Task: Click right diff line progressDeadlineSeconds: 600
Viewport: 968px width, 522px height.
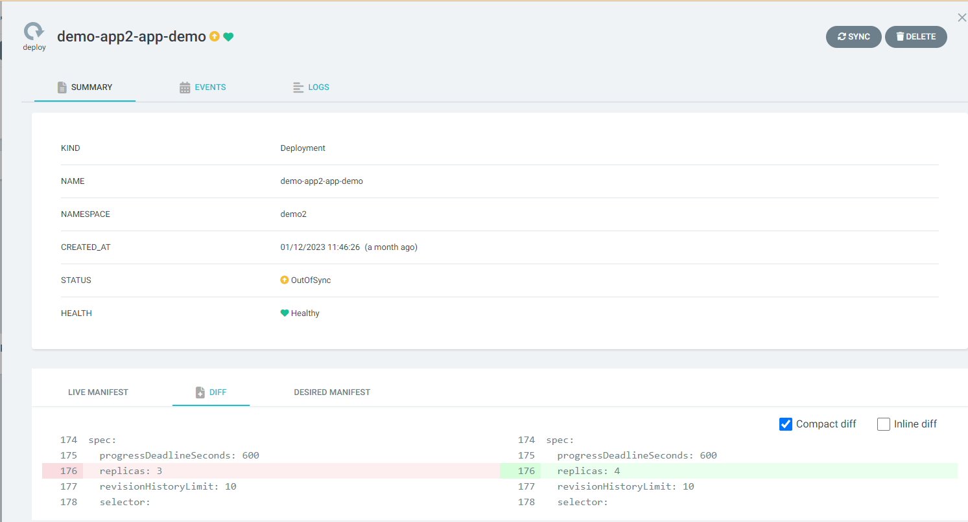Action: coord(637,455)
